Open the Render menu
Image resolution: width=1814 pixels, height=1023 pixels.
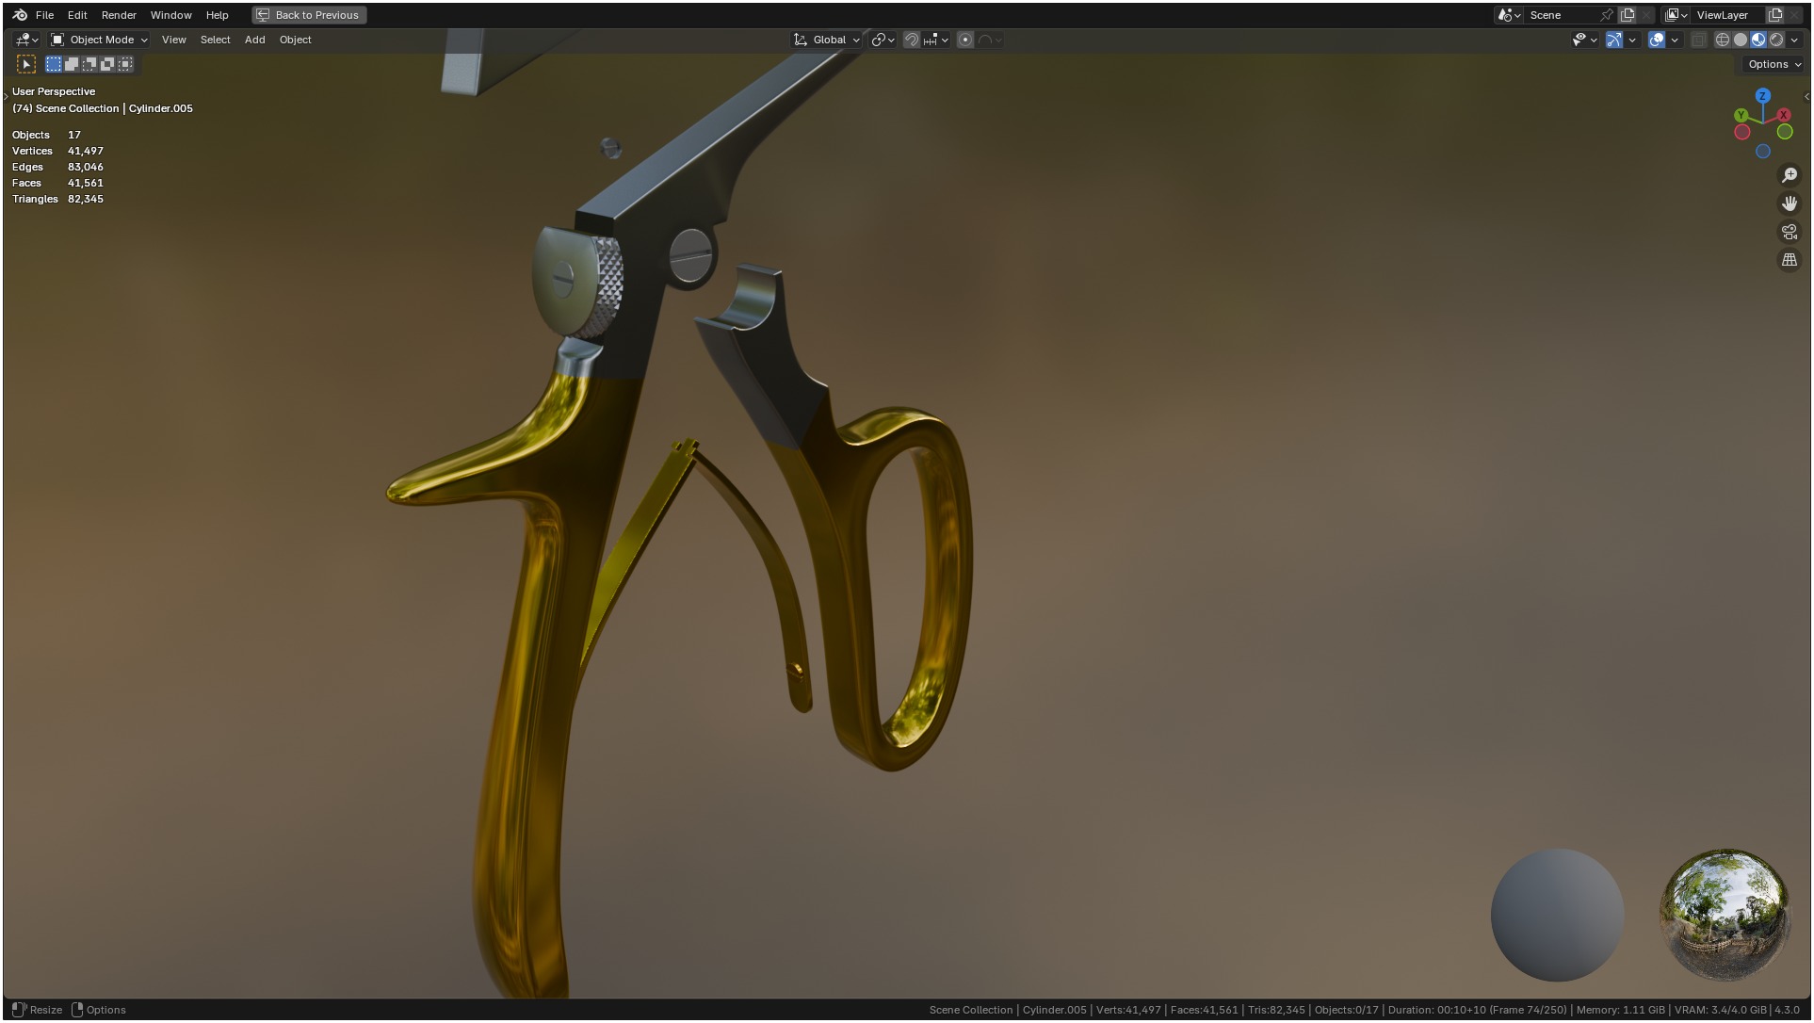click(119, 15)
